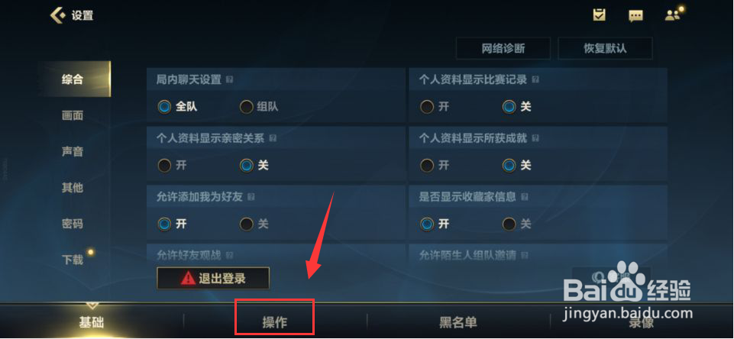
Task: Click help icon beside 局内聊天设置
Action: 229,80
